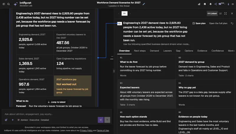Open the bar chart analytics icon

199,4
